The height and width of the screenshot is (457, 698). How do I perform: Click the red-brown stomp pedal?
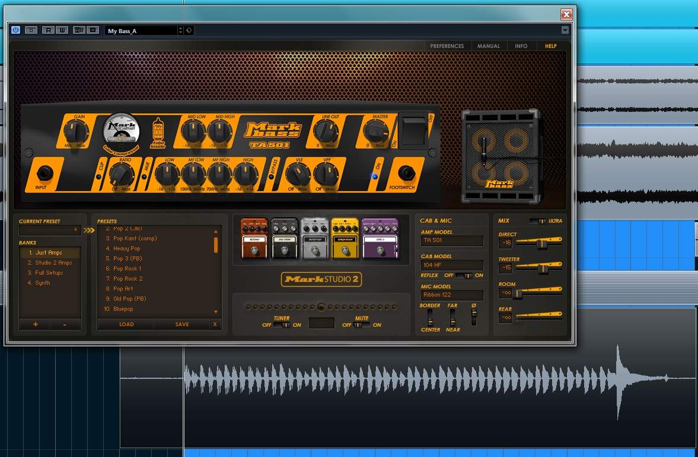pyautogui.click(x=254, y=239)
